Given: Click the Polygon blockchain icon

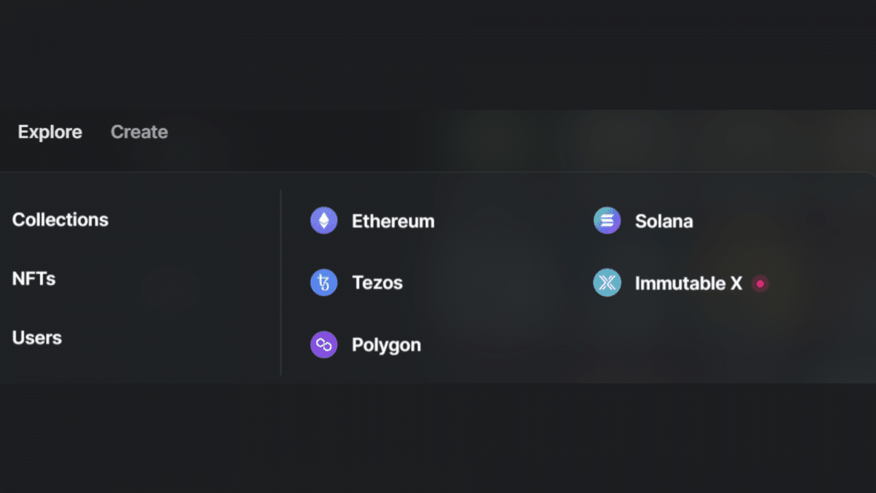Looking at the screenshot, I should 324,344.
